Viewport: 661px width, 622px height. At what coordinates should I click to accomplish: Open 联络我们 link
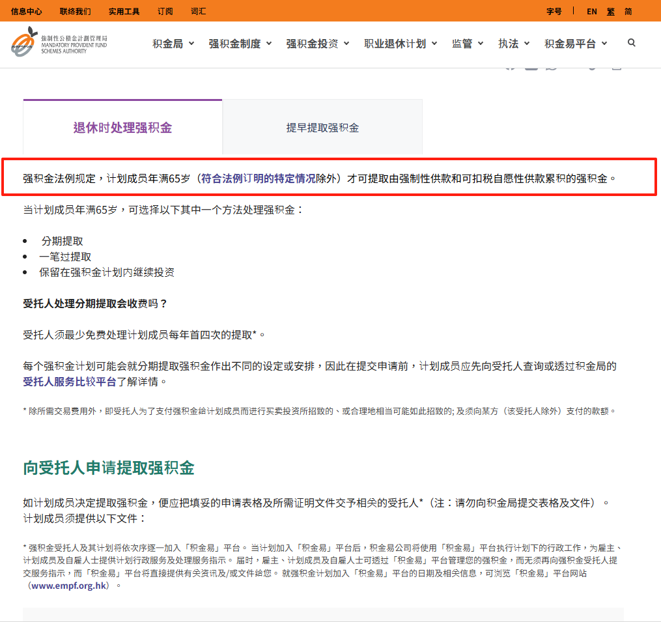tap(75, 11)
